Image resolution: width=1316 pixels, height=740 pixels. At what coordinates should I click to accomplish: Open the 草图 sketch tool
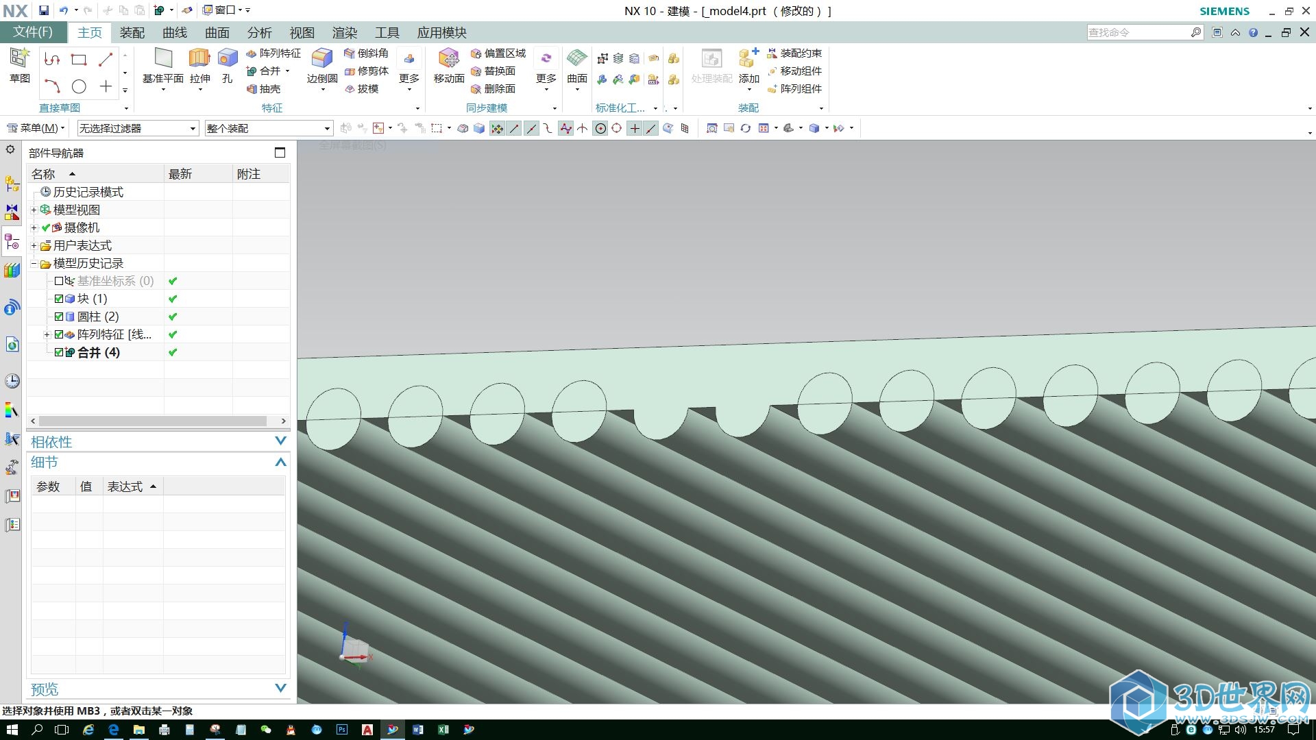click(x=19, y=66)
